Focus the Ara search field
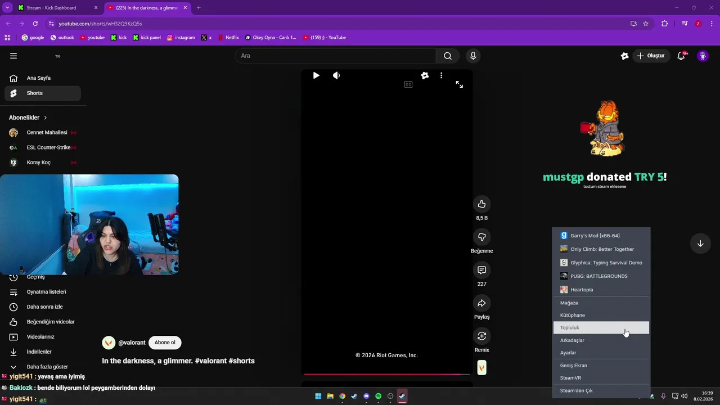 [336, 56]
